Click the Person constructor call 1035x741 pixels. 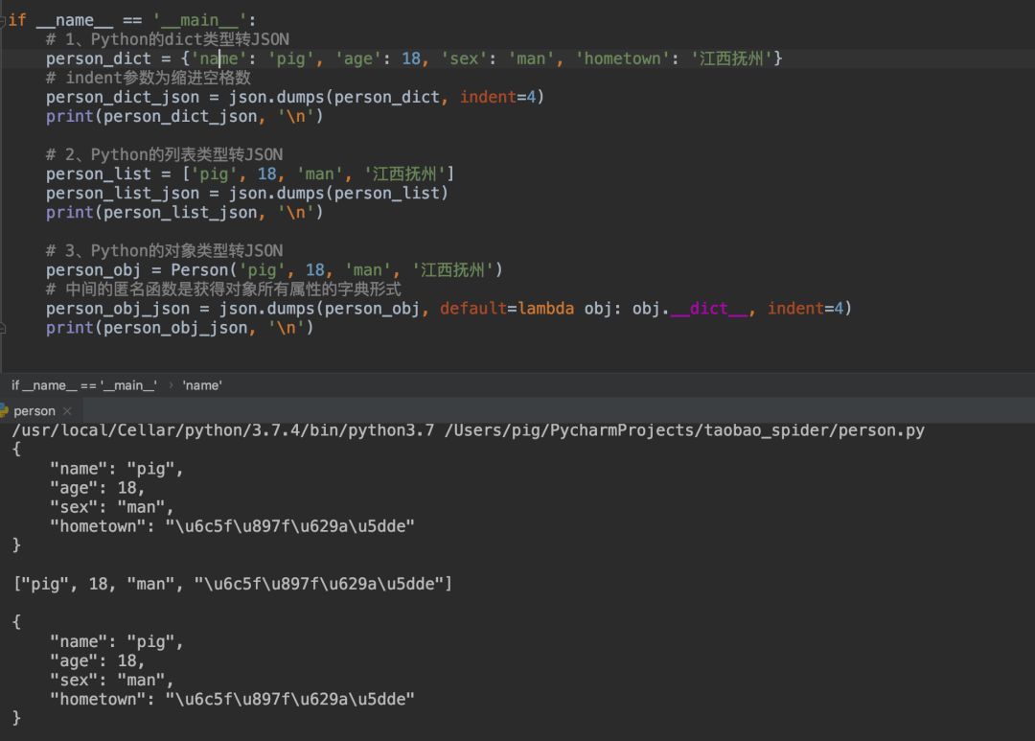(199, 269)
